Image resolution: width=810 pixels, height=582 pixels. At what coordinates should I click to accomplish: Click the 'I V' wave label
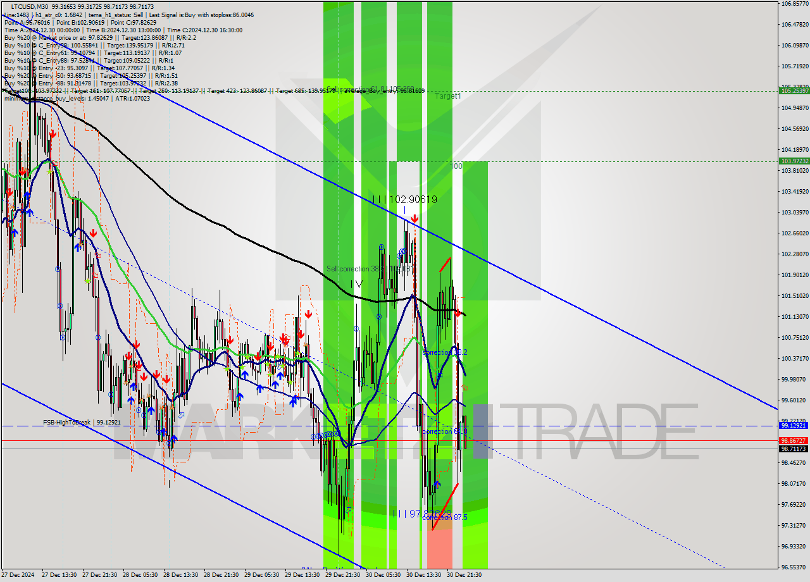[x=356, y=285]
